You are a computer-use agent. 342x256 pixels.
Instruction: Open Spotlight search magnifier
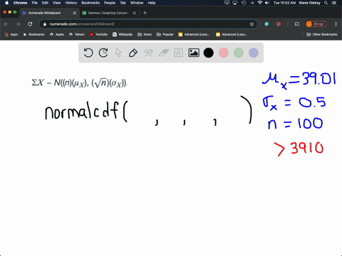point(326,3)
